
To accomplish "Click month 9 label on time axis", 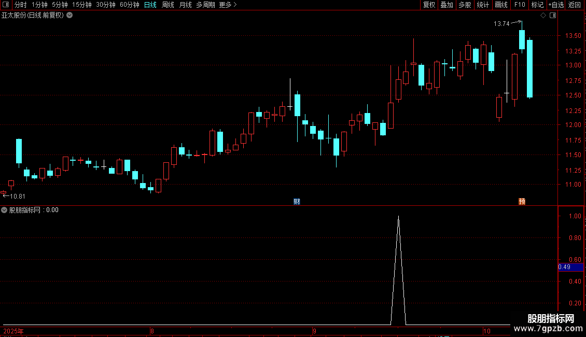I will 314,331.
